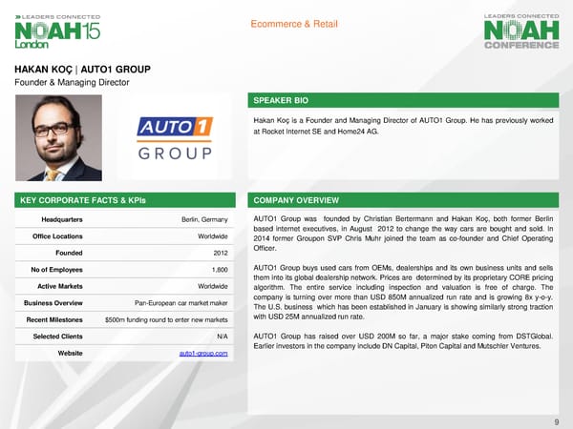Open the auto1-group.com website link
573x429 pixels.
pyautogui.click(x=203, y=354)
